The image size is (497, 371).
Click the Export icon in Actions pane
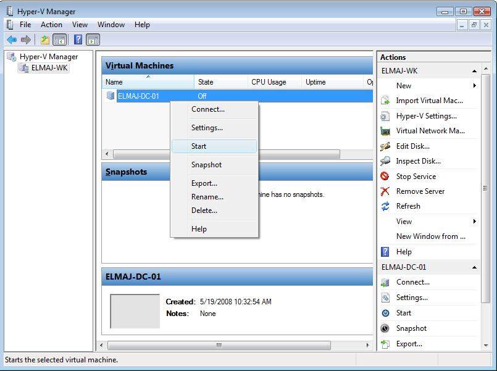pos(385,344)
